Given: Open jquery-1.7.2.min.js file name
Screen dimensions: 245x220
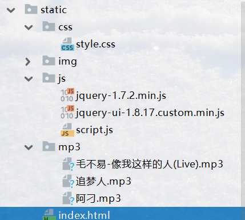Looking at the screenshot, I should 121,96.
